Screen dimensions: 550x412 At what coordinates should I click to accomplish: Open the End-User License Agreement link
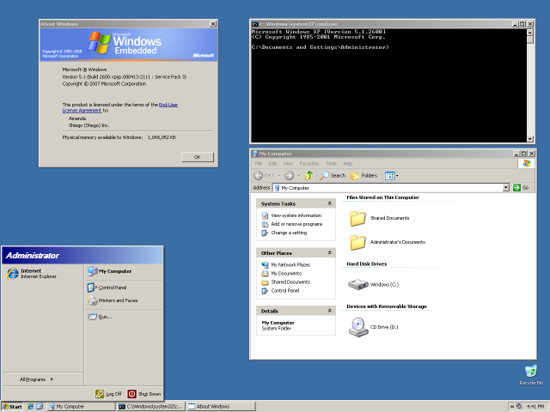coord(120,107)
